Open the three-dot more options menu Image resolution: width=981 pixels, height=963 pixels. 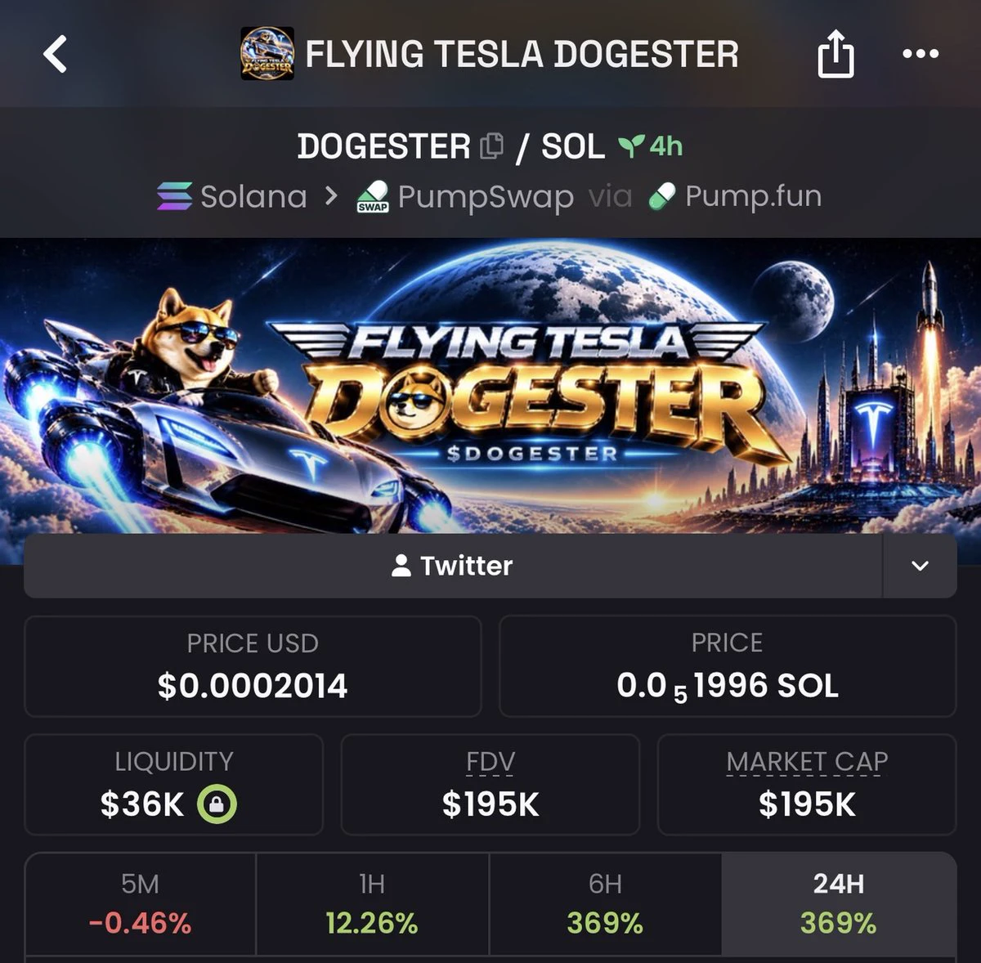921,54
